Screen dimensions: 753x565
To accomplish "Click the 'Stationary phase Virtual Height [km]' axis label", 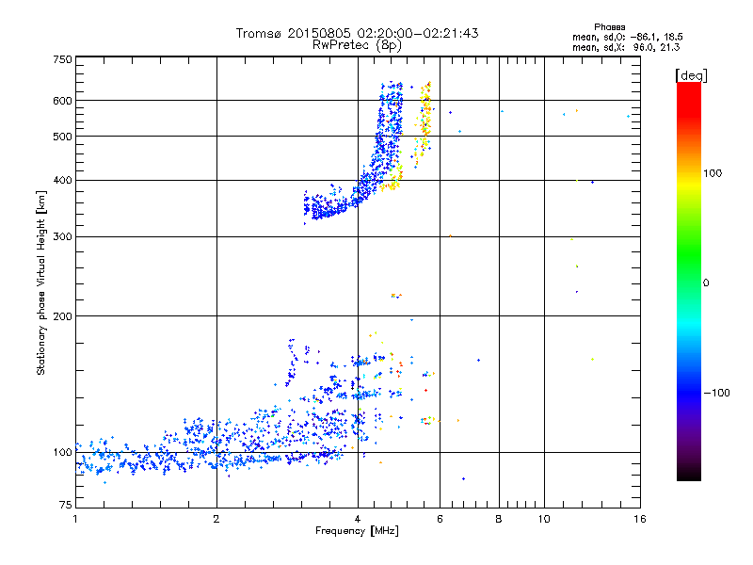I will point(41,283).
